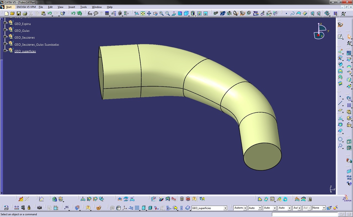The width and height of the screenshot is (353, 217).
Task: Click the Fit All In icon
Action: (x=143, y=13)
